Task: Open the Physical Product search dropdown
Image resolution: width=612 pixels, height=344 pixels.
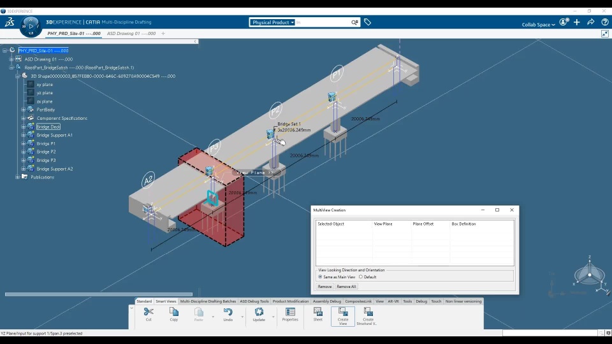Action: [x=272, y=22]
